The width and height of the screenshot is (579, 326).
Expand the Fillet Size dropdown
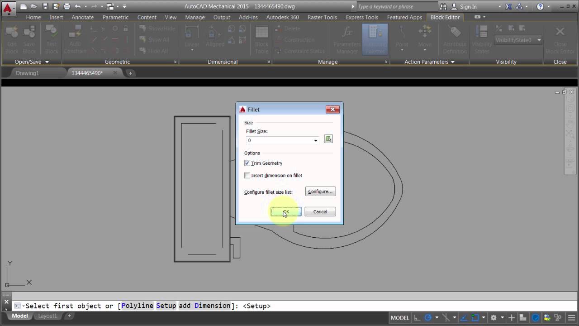point(315,140)
